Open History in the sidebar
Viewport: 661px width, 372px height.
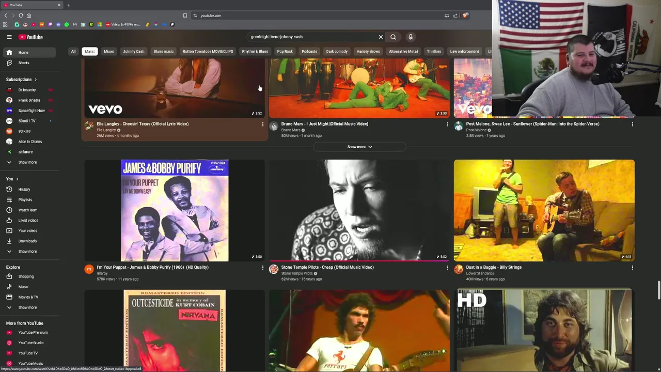pos(30,189)
